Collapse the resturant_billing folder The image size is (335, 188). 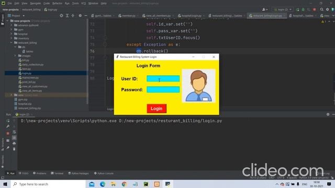coord(12,43)
